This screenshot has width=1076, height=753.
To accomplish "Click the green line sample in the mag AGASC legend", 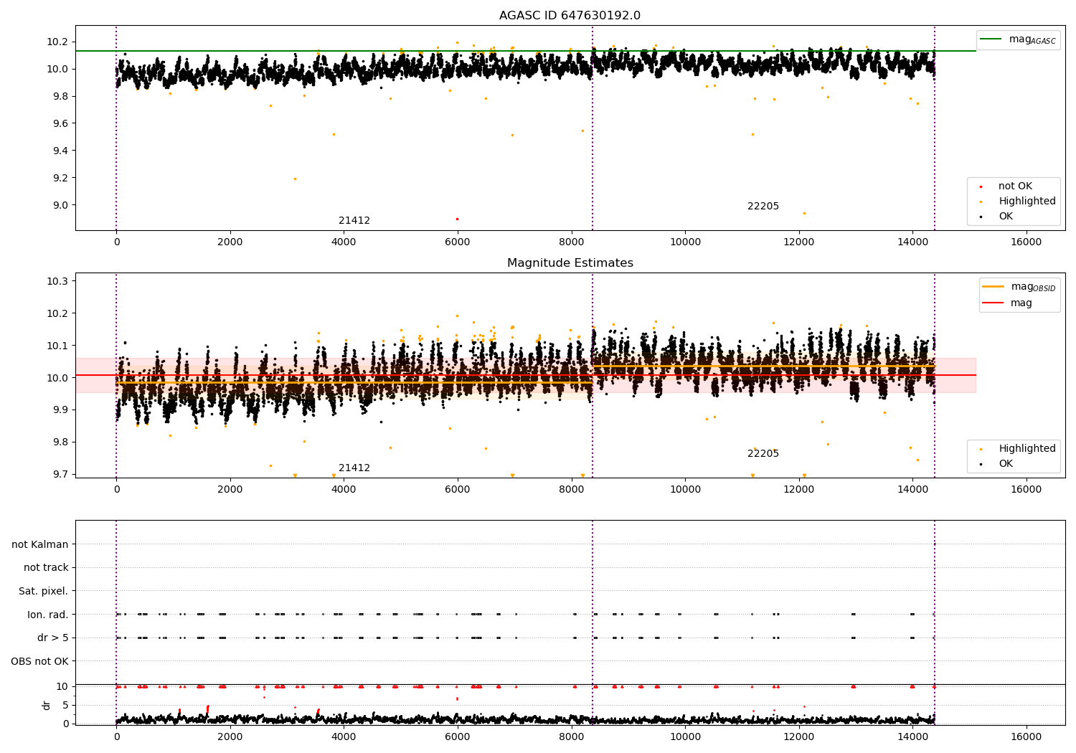I will [x=991, y=39].
